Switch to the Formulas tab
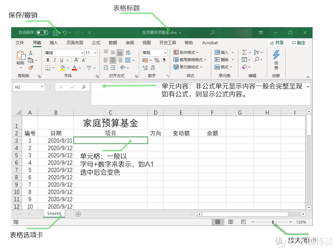The image size is (335, 250). click(x=96, y=43)
